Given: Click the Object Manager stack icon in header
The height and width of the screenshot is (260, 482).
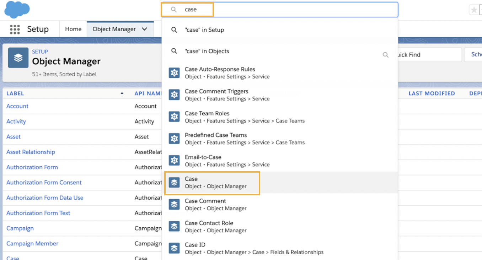Looking at the screenshot, I should click(x=18, y=58).
